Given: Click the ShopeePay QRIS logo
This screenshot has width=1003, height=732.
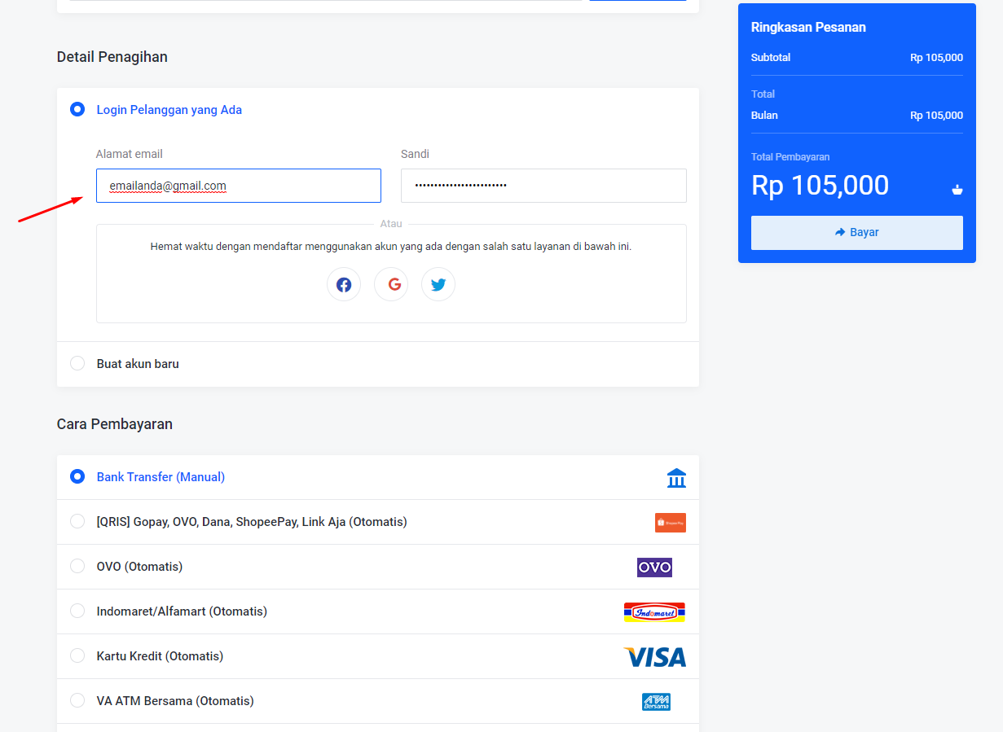Looking at the screenshot, I should [x=670, y=523].
